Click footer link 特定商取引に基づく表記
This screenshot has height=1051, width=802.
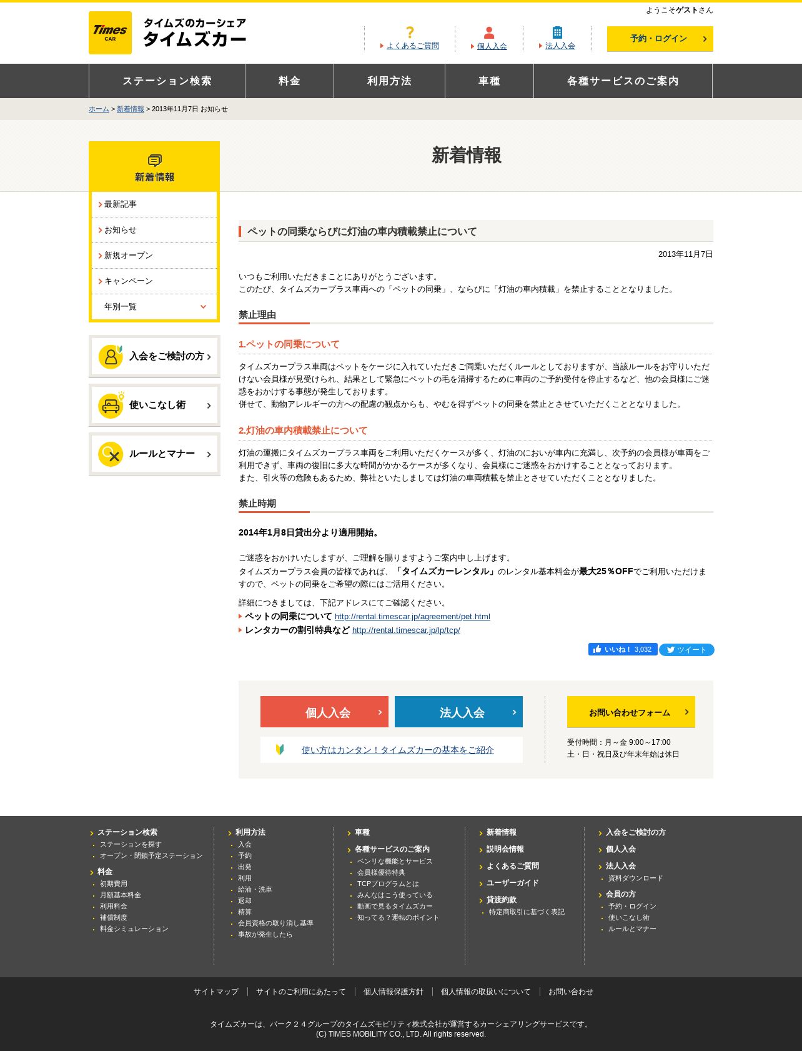click(527, 912)
